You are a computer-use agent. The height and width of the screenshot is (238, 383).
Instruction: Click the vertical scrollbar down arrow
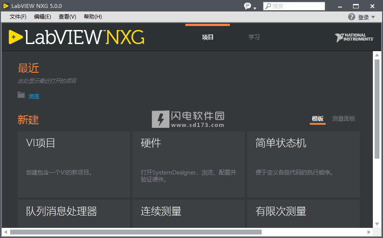(x=377, y=224)
